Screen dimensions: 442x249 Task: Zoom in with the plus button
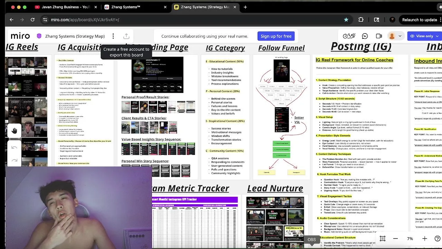(x=425, y=239)
